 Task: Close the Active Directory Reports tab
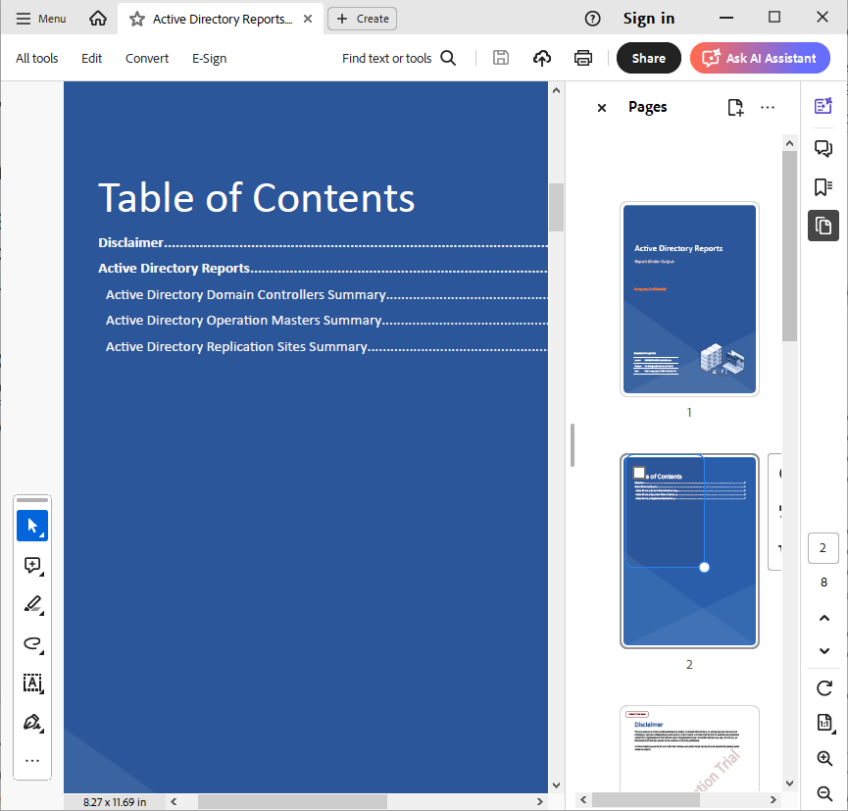tap(308, 19)
